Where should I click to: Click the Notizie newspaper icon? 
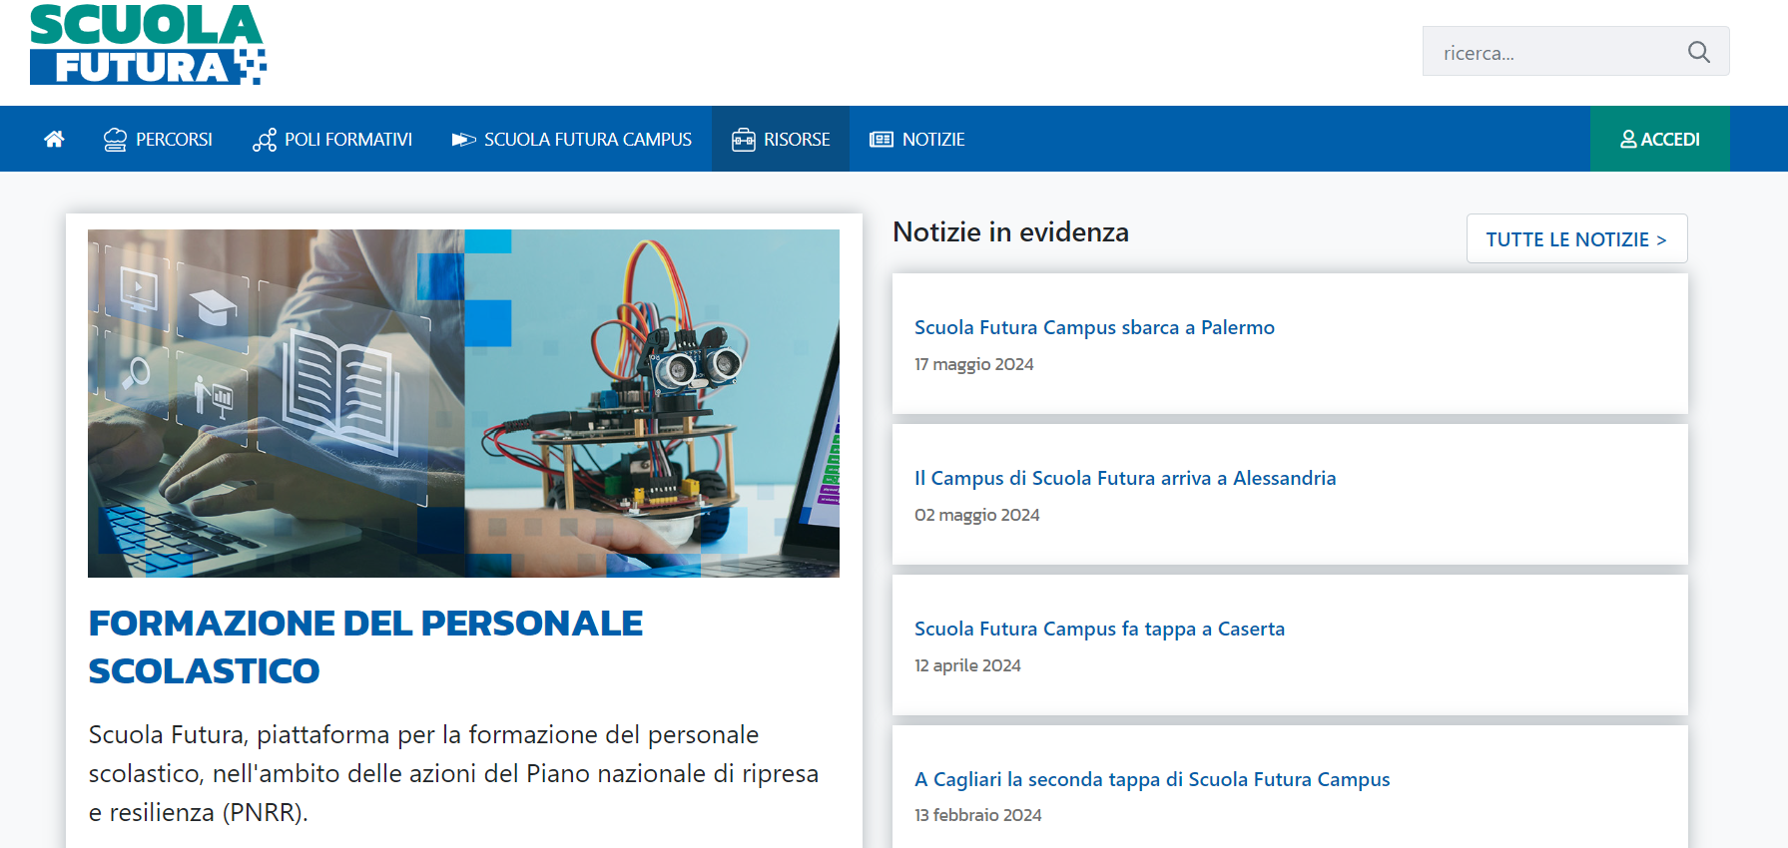click(882, 140)
